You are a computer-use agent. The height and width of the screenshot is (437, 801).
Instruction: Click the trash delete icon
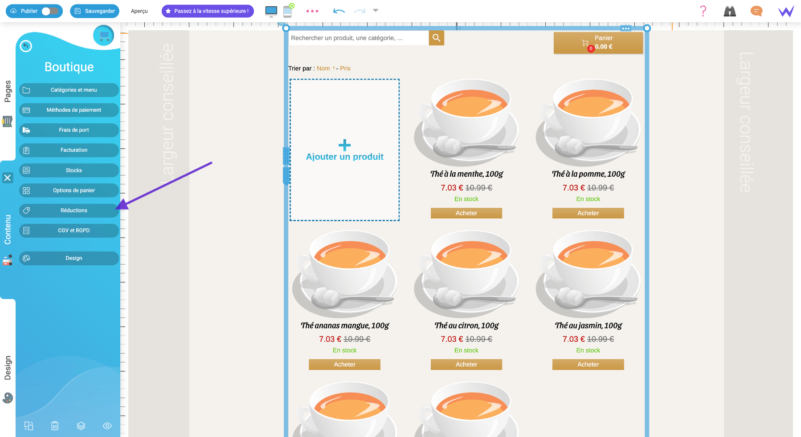click(55, 426)
